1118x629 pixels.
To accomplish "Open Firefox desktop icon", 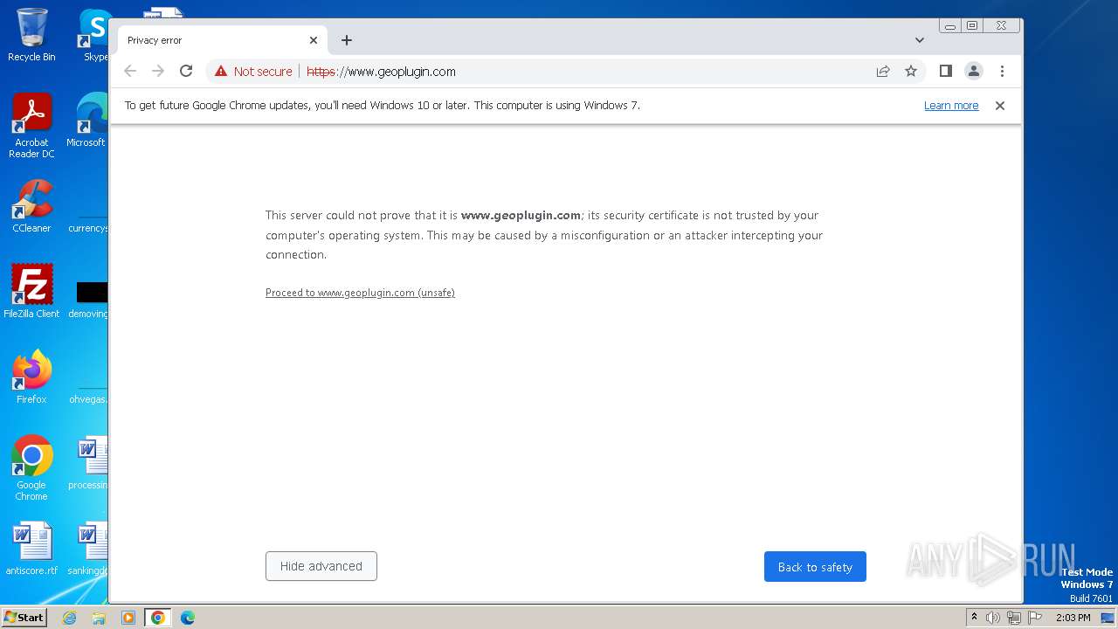I will point(31,377).
